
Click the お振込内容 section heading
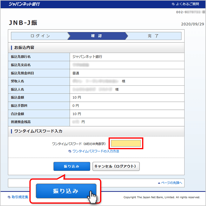point(24,47)
